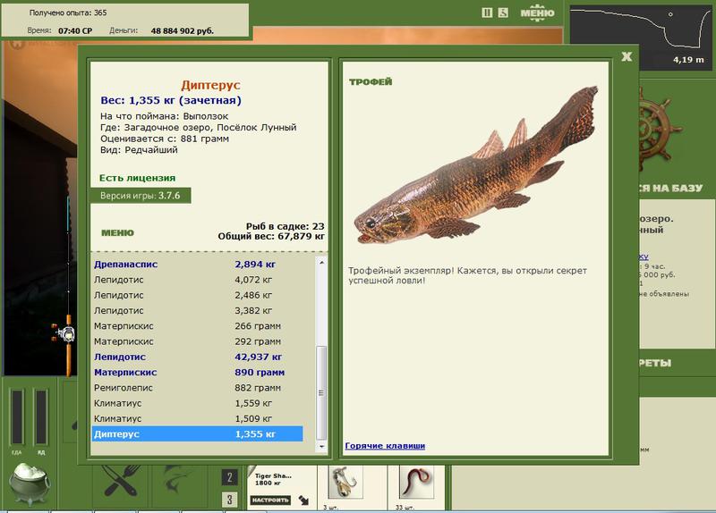This screenshot has height=513, width=716.
Task: Select the highlighted Диптерус 1,355 кг row
Action: click(x=197, y=434)
